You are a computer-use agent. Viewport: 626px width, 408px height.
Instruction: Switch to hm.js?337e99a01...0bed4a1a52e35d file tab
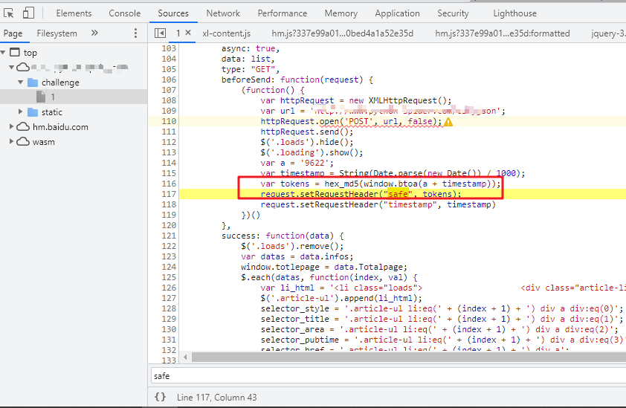[343, 33]
